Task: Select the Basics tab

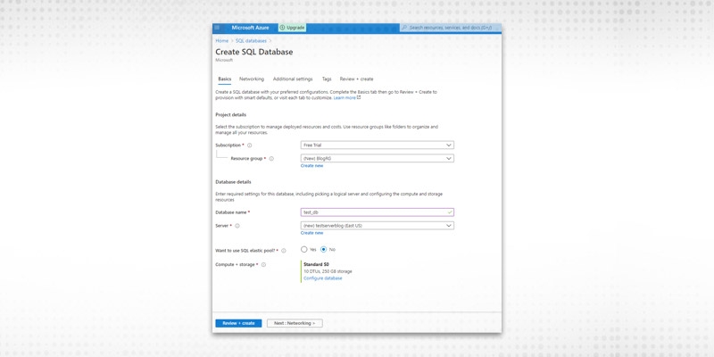Action: tap(225, 79)
